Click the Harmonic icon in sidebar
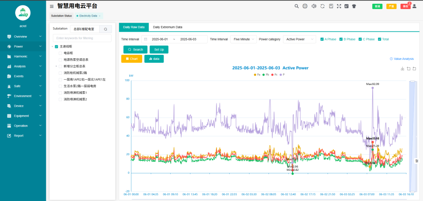This screenshot has height=201, width=423. pos(9,56)
